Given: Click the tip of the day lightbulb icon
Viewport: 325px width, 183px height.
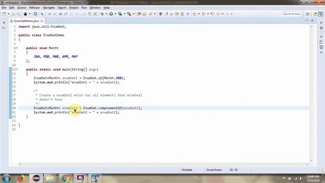Looking at the screenshot, I should (322, 170).
